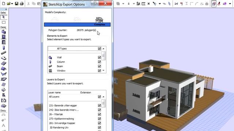Select the medium house complexity icon

[x=77, y=20]
